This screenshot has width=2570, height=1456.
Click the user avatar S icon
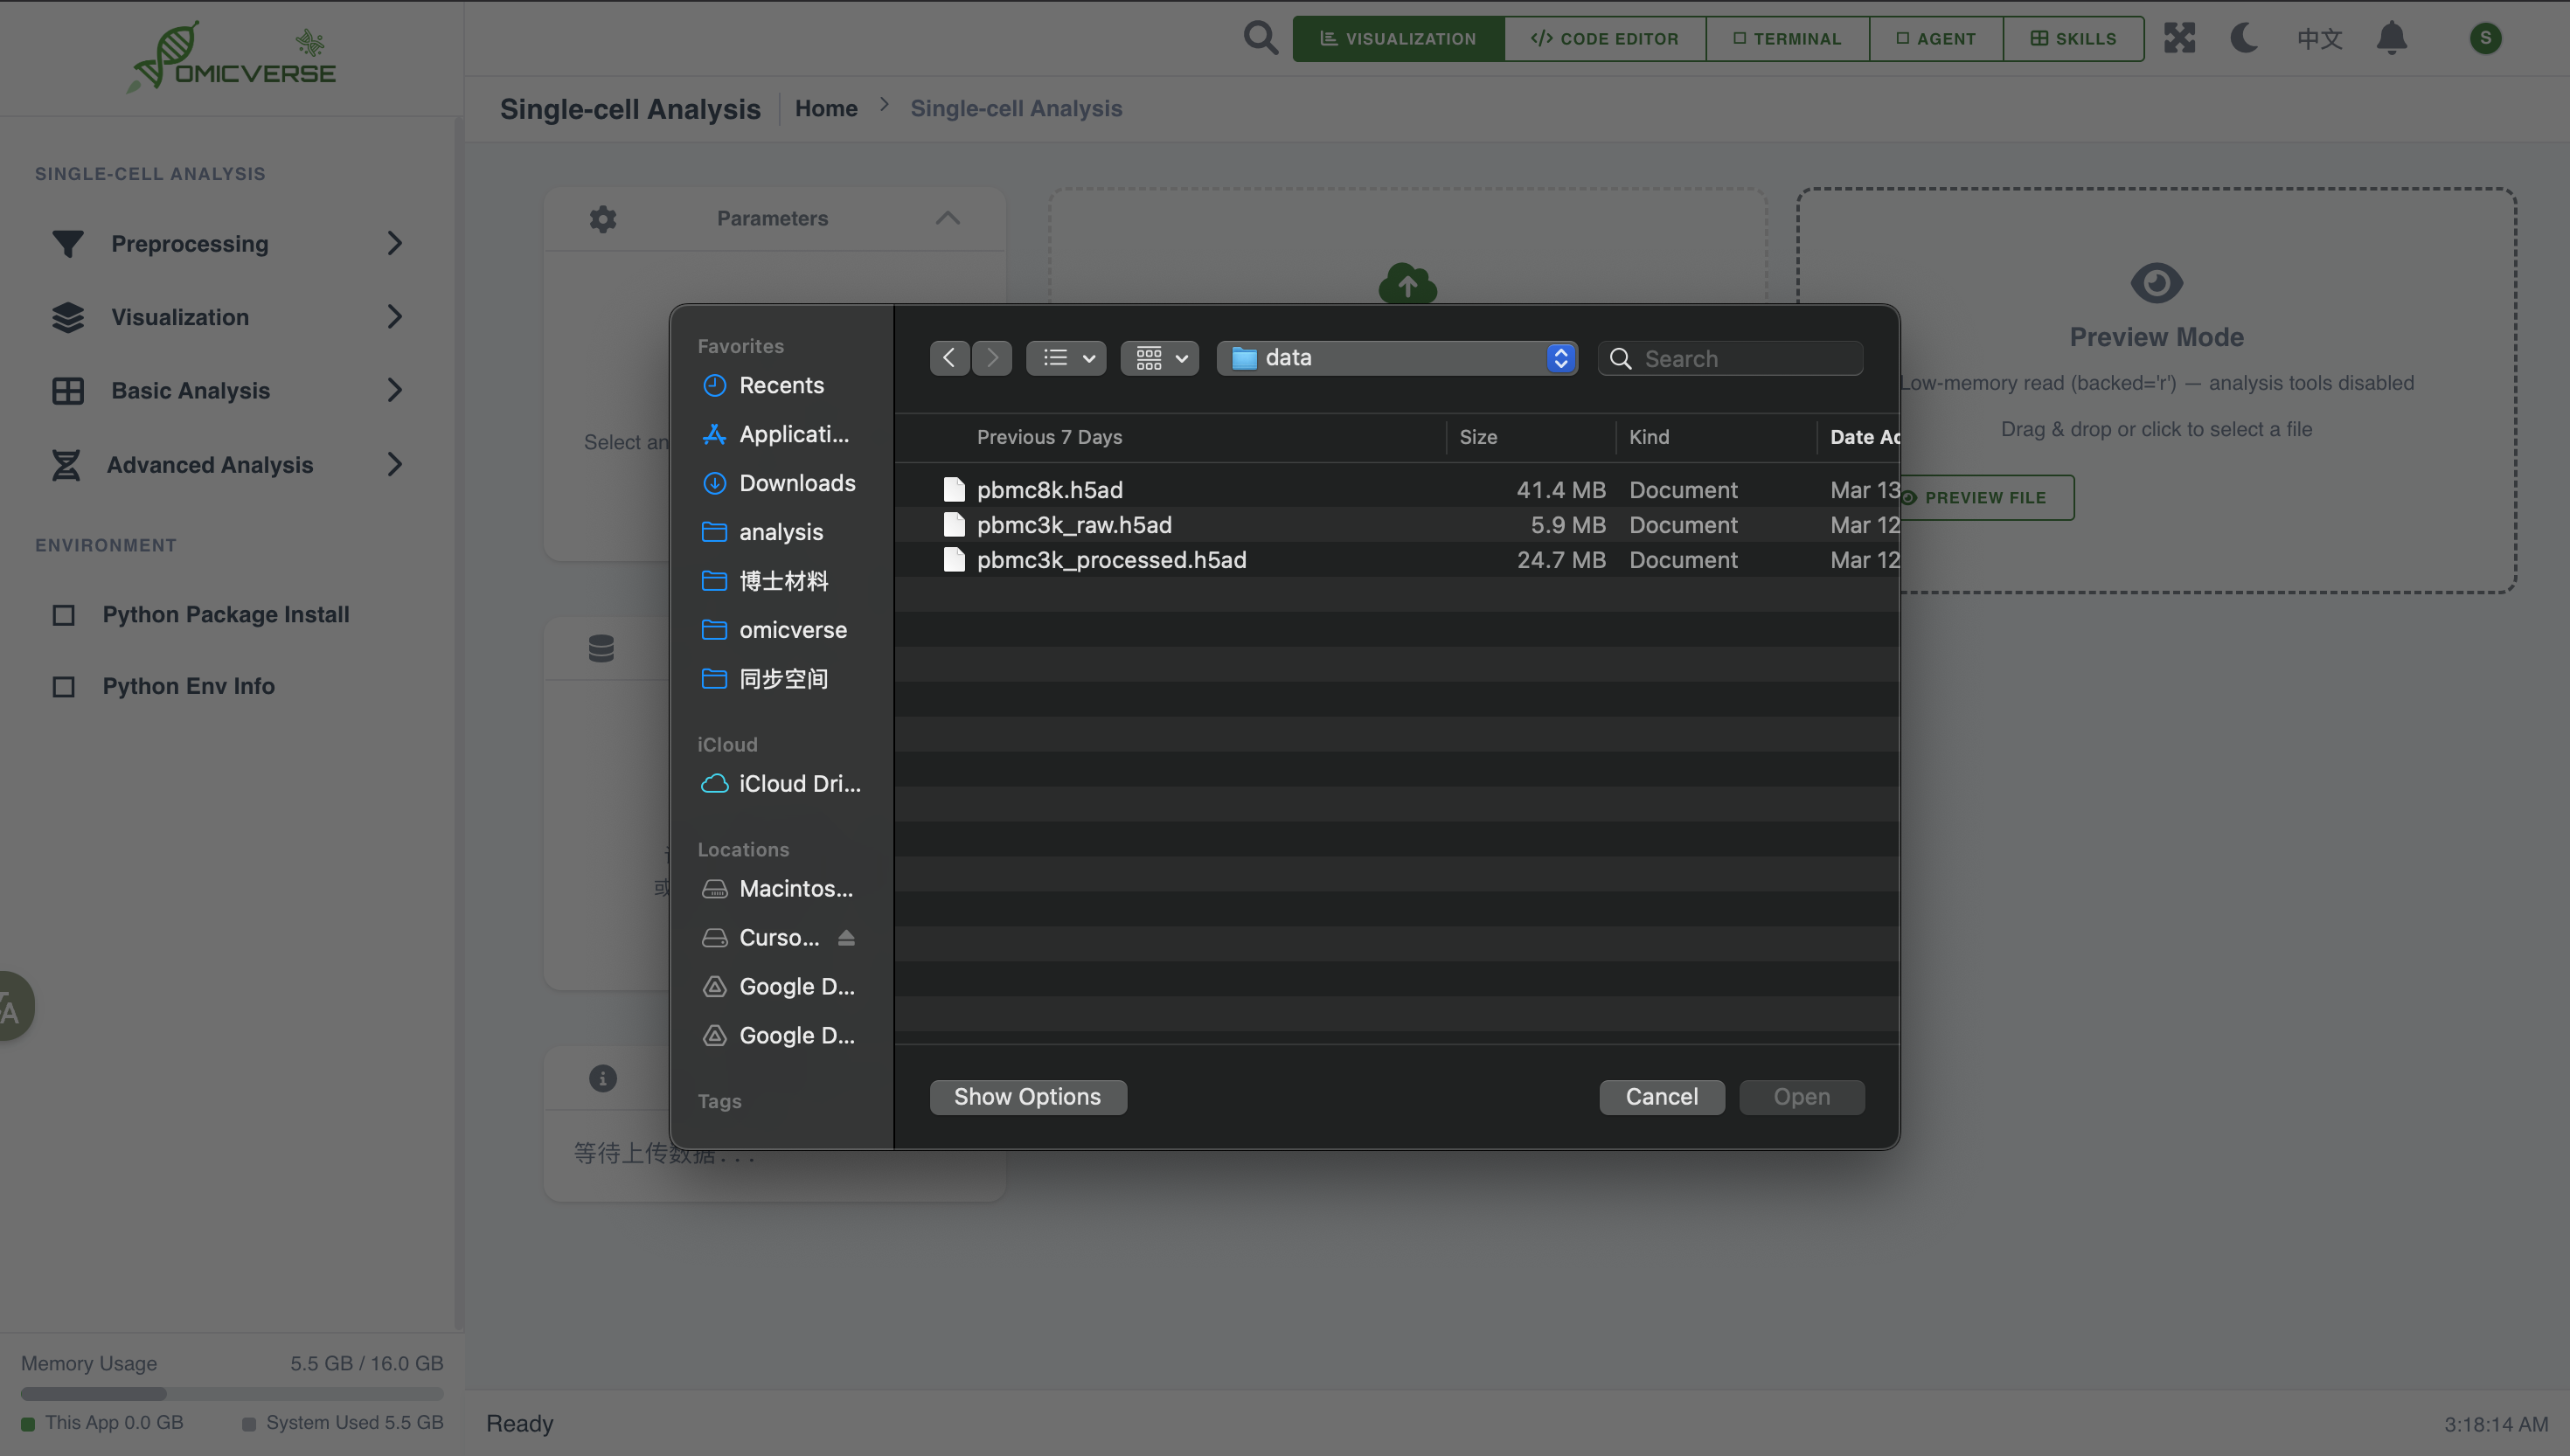[x=2485, y=38]
